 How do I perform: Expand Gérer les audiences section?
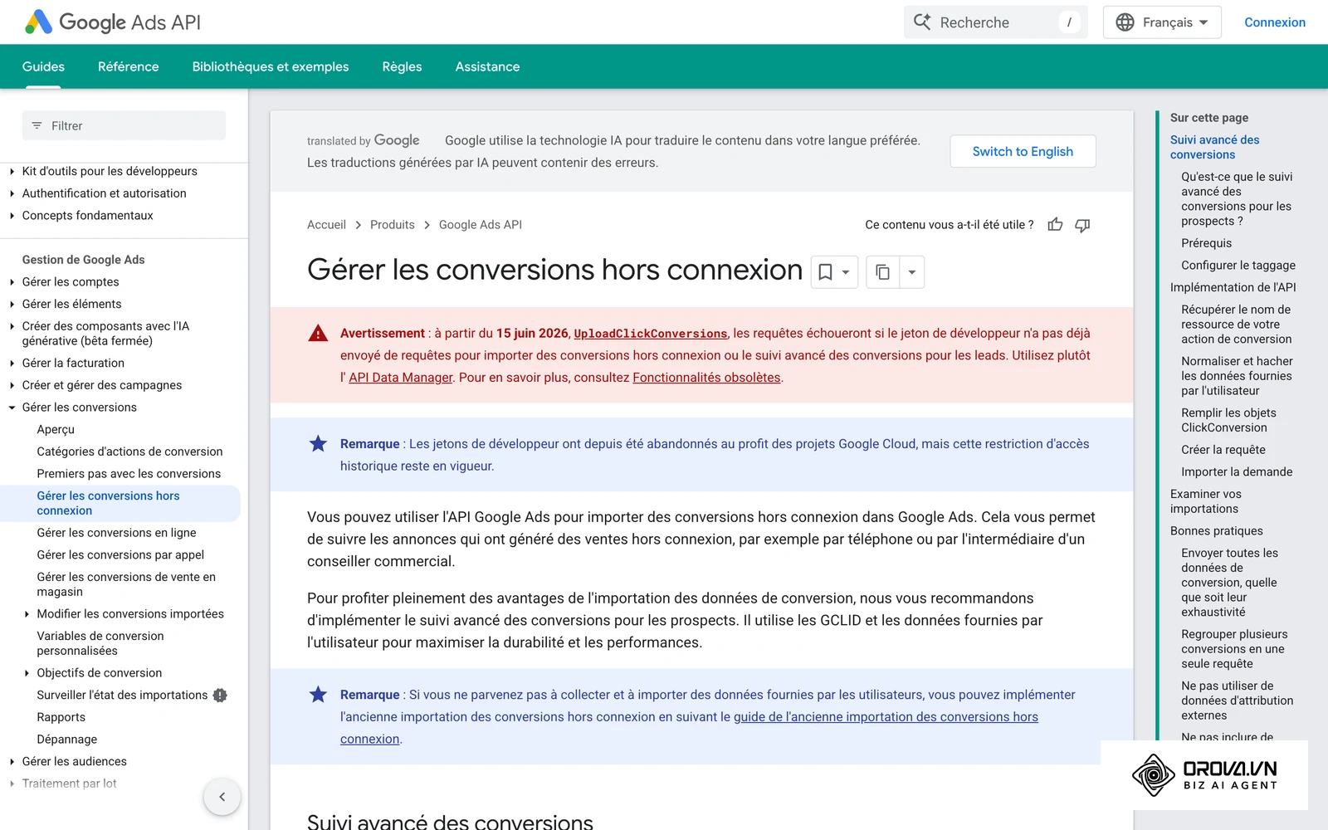12,762
